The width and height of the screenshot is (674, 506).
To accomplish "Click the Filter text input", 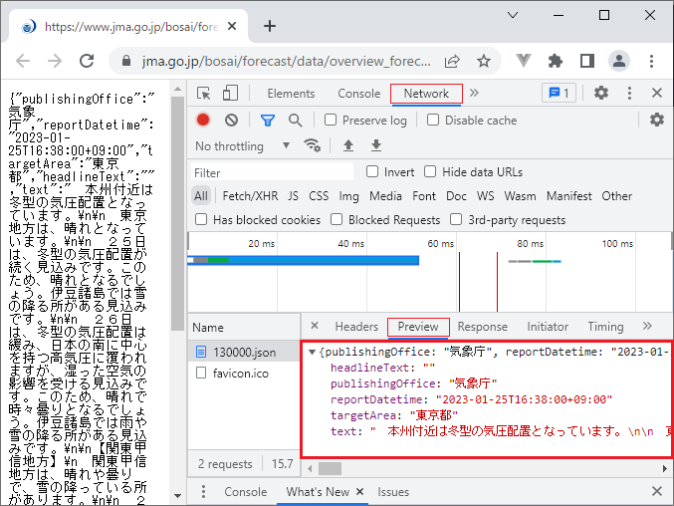I will (x=272, y=173).
